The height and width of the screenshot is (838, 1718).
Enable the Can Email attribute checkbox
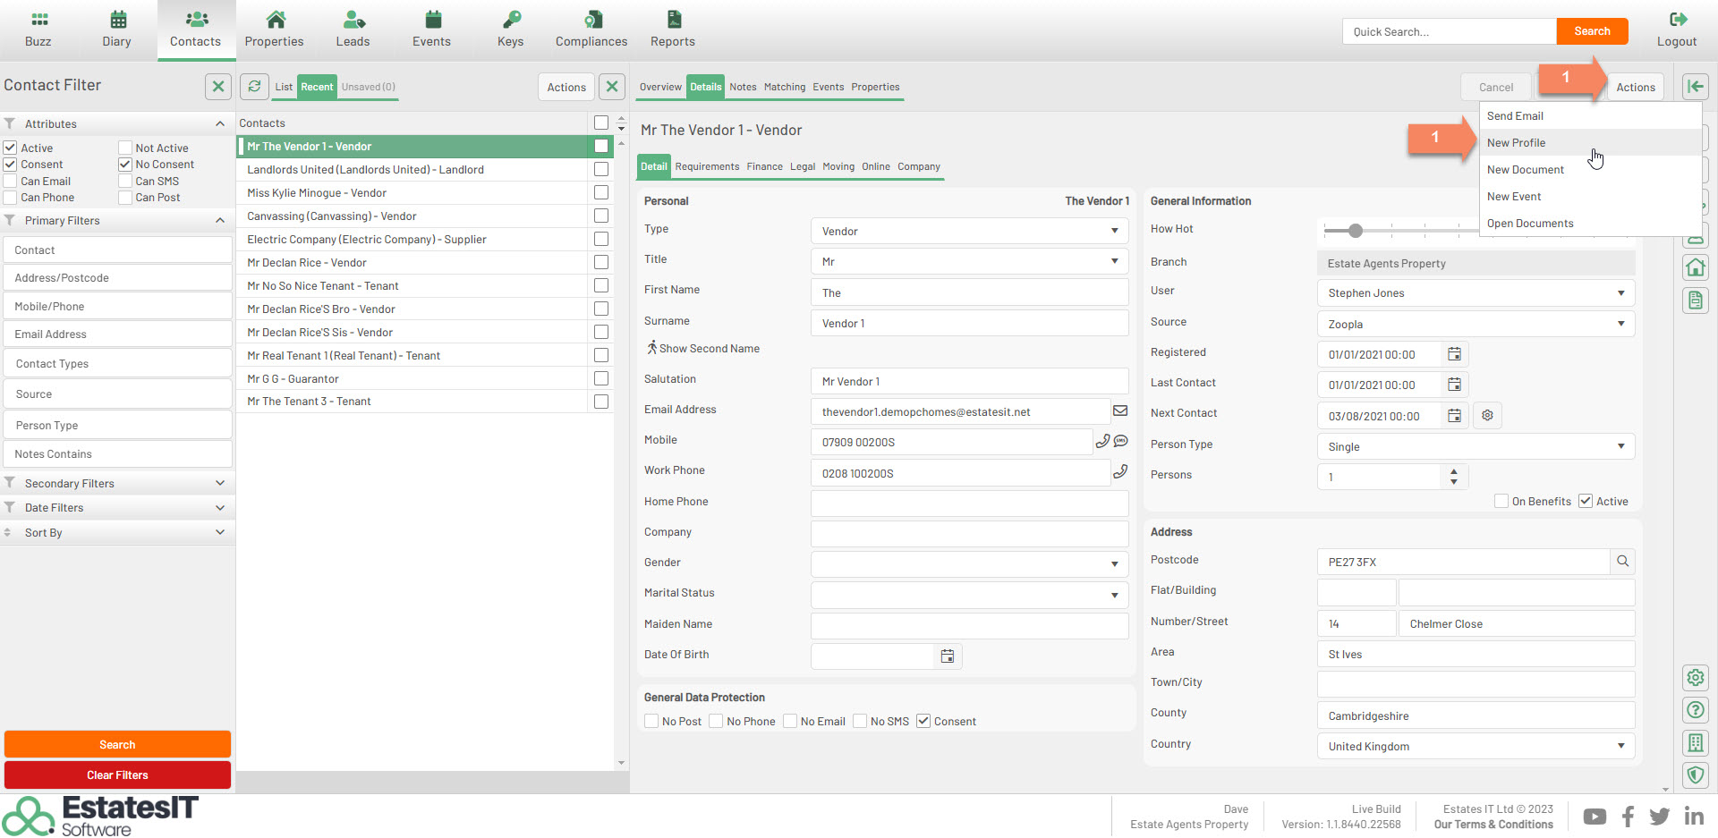click(x=11, y=182)
